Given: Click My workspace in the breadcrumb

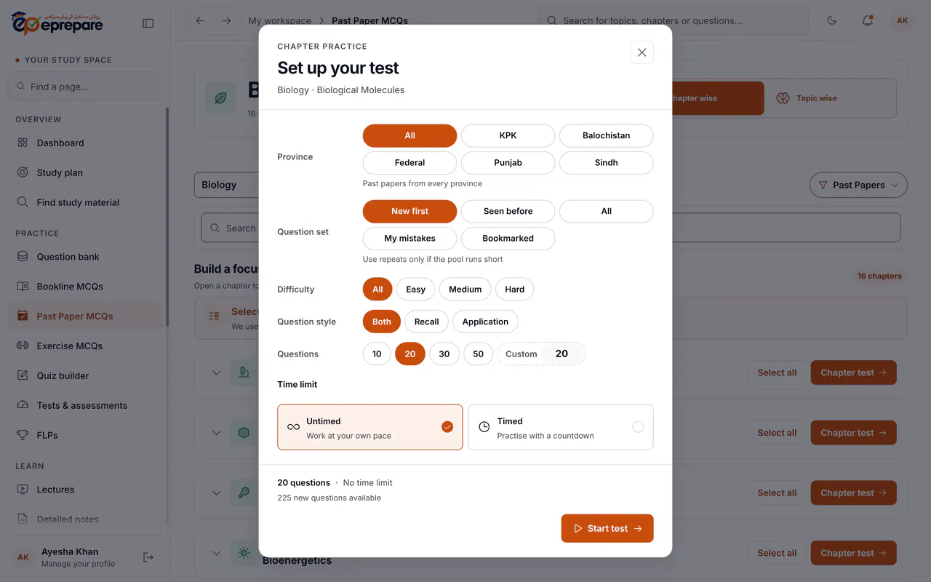Looking at the screenshot, I should (279, 21).
